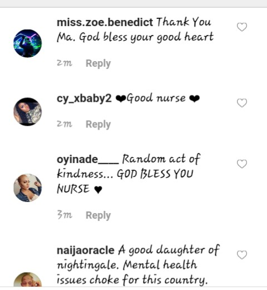This screenshot has width=267, height=290.
Task: Select the text 'Mental health issues choke'
Action: point(127,272)
